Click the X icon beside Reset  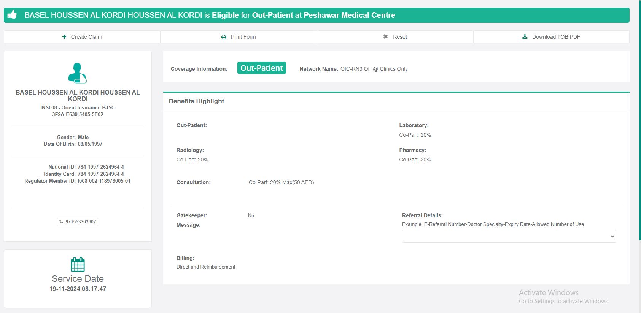[385, 37]
